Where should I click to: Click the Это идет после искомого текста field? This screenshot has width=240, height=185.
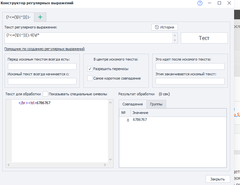click(x=190, y=66)
